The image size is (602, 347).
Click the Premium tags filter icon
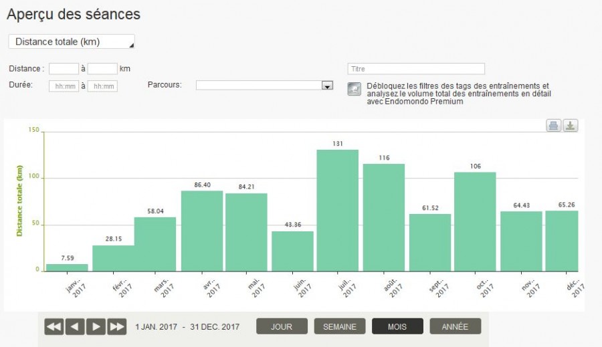[x=355, y=90]
